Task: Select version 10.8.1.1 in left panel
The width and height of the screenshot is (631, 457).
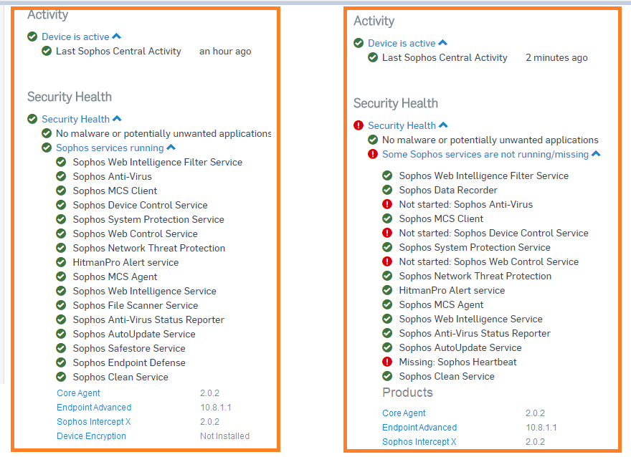Action: (x=216, y=408)
